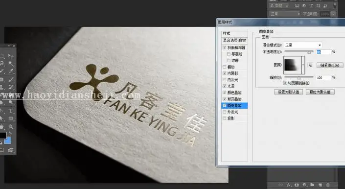Filter layers by shape layer icon
The height and width of the screenshot is (189, 345).
coord(318,6)
